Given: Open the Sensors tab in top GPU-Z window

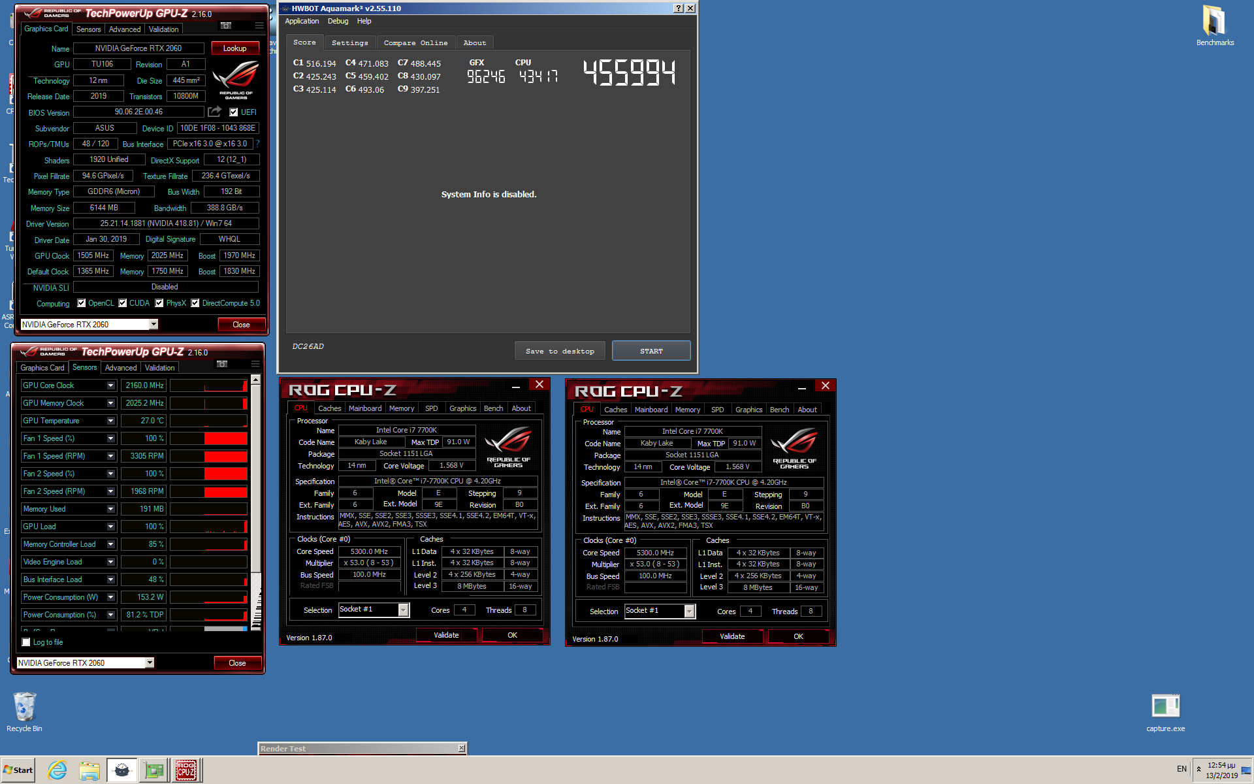Looking at the screenshot, I should coord(88,29).
